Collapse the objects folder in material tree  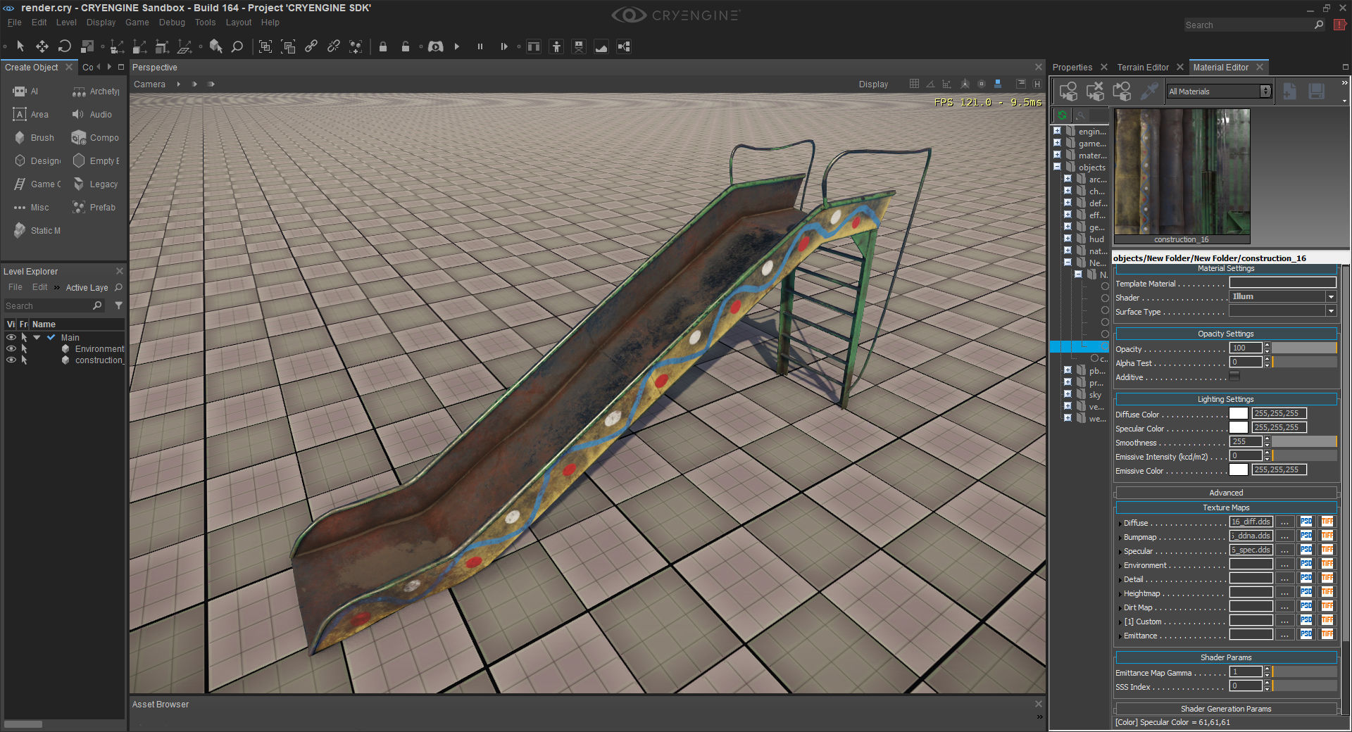pyautogui.click(x=1057, y=167)
